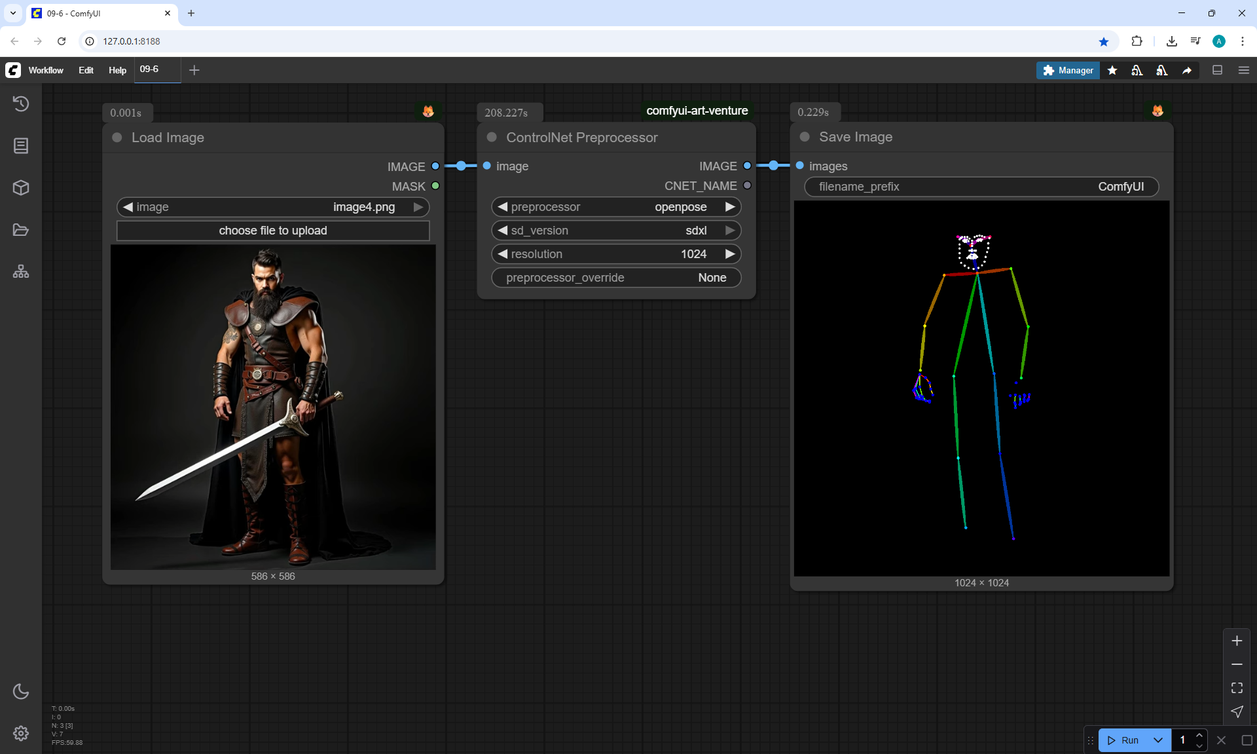Collapse the ControlNet Preprocessor node dot
The width and height of the screenshot is (1257, 754).
[492, 138]
